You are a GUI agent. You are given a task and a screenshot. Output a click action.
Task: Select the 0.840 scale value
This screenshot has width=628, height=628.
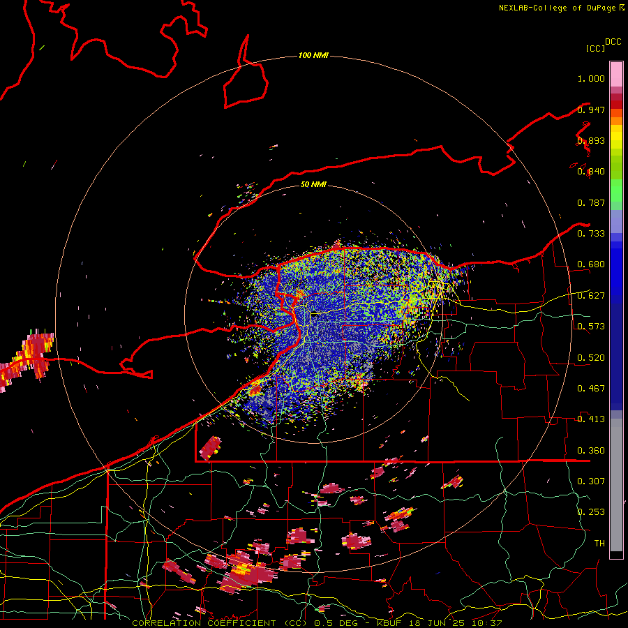click(591, 172)
